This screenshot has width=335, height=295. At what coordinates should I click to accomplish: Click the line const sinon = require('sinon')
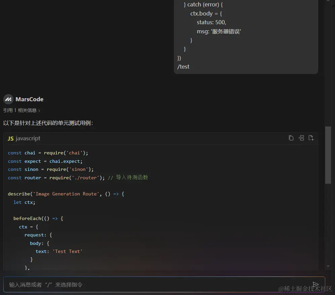click(51, 170)
